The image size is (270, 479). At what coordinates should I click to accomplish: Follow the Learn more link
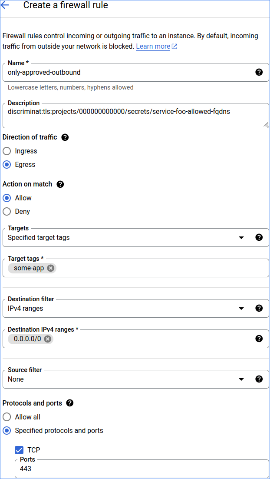(x=153, y=46)
